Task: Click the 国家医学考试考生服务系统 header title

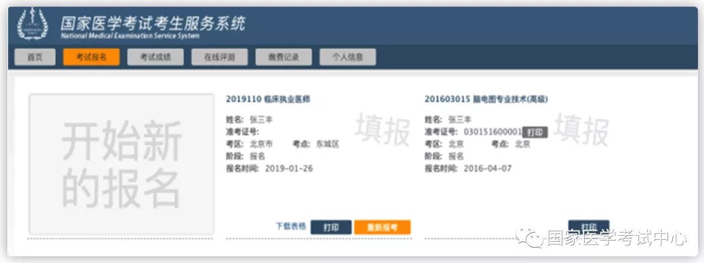Action: coord(152,23)
